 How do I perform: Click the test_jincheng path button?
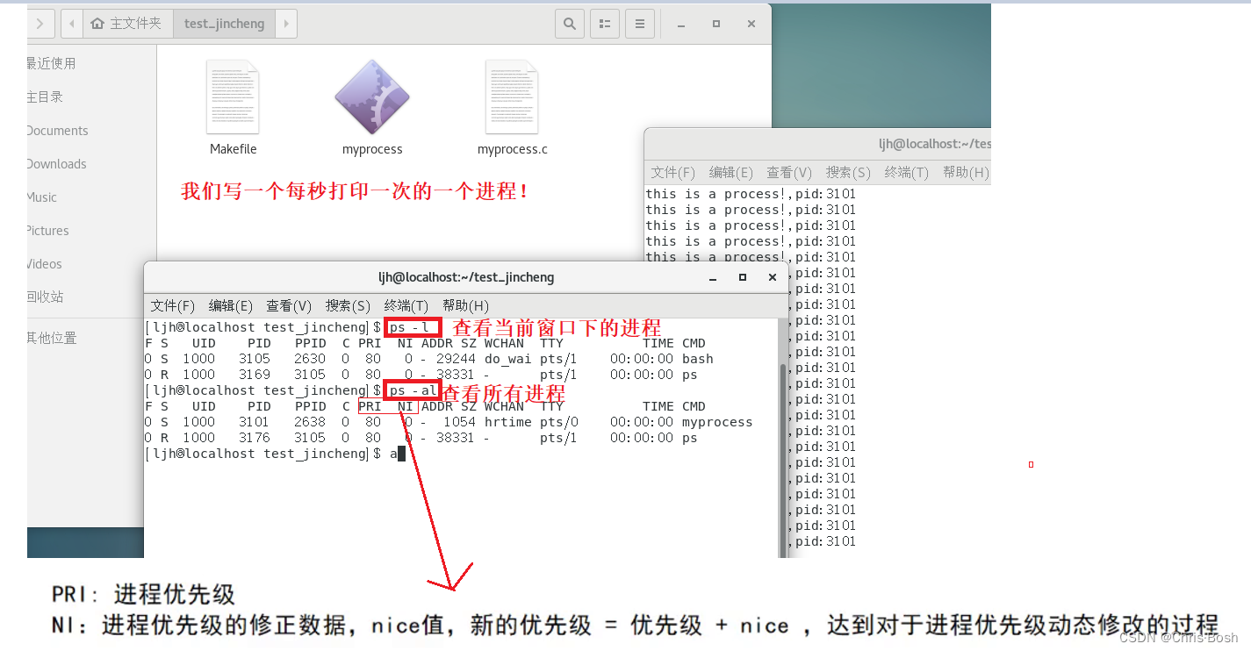(224, 24)
